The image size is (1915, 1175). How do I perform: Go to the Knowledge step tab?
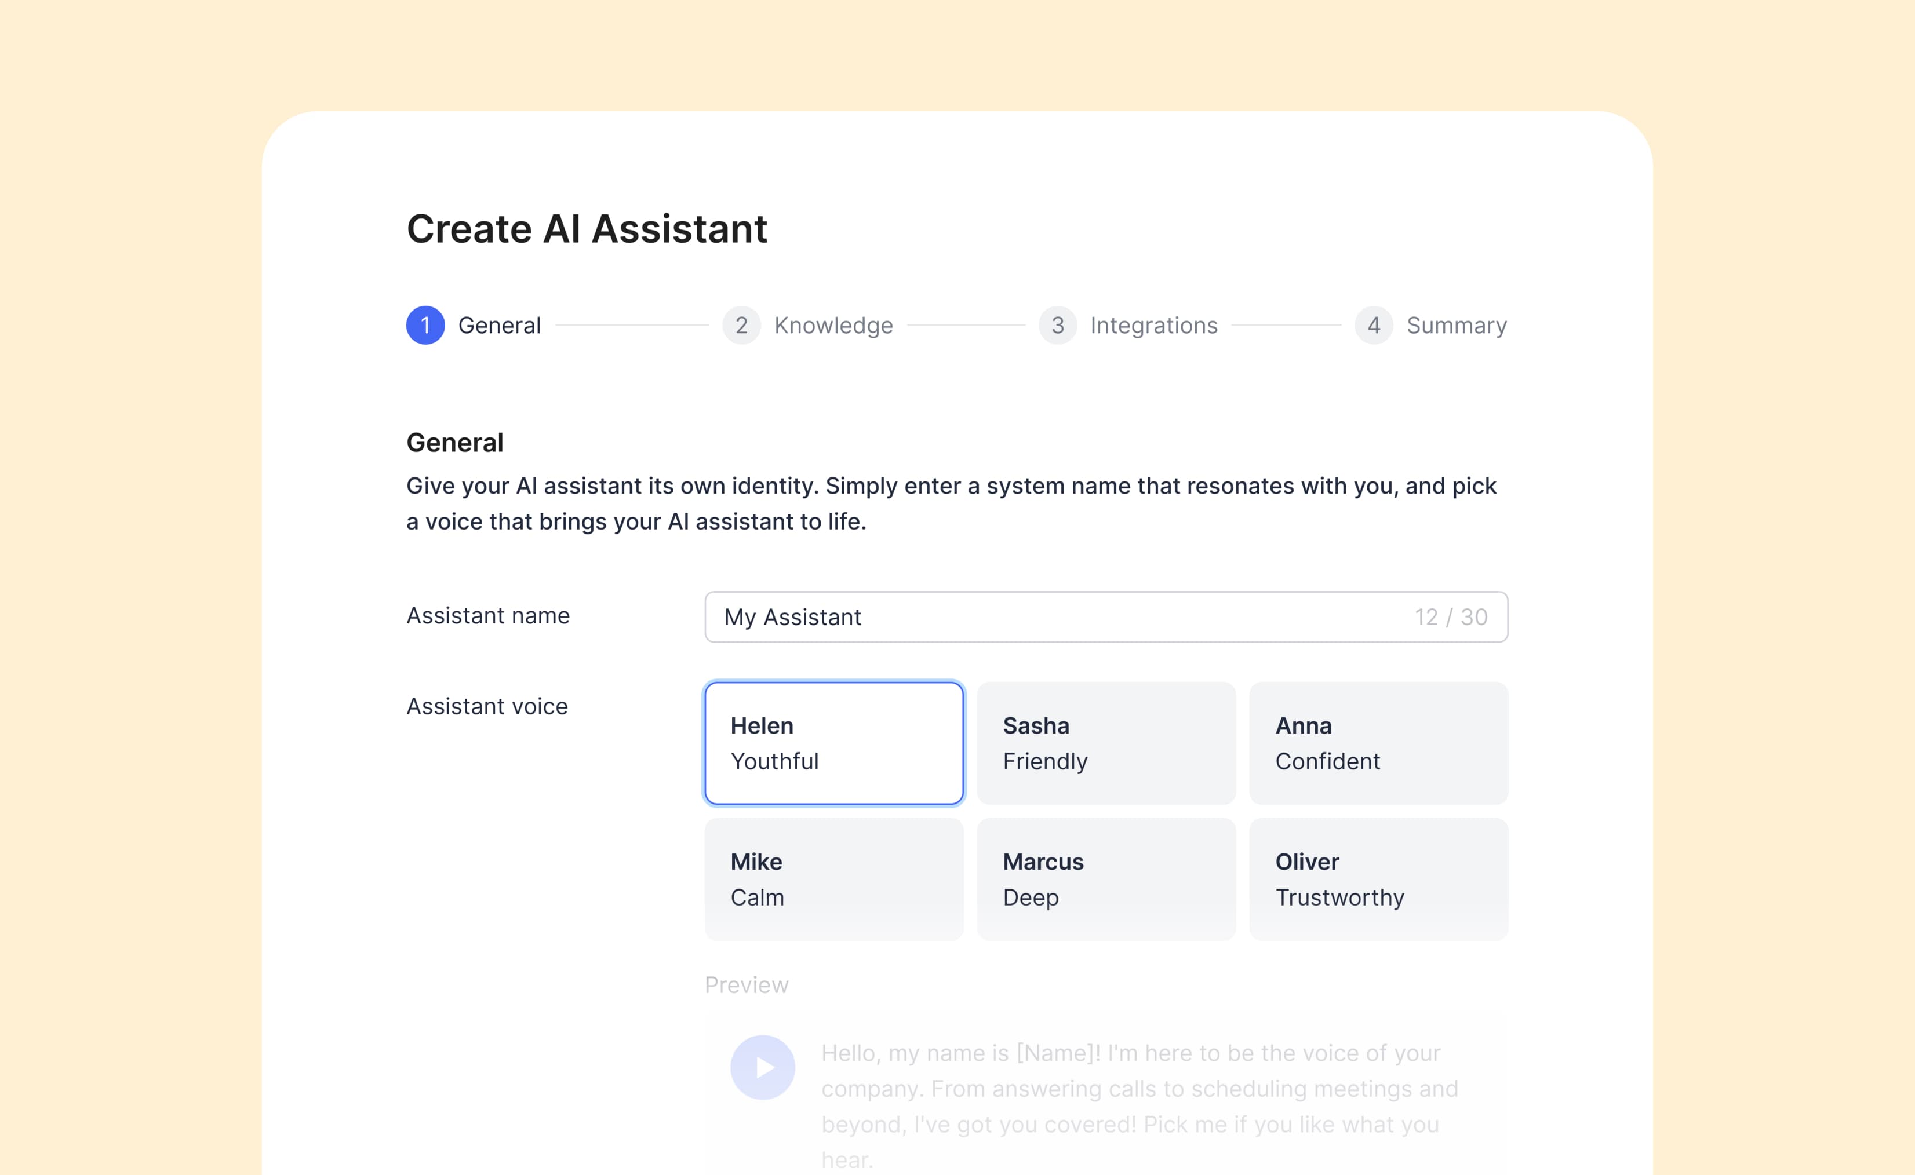click(x=833, y=325)
